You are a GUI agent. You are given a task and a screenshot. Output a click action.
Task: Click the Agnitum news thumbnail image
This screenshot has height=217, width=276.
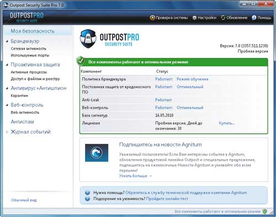pos(97,153)
